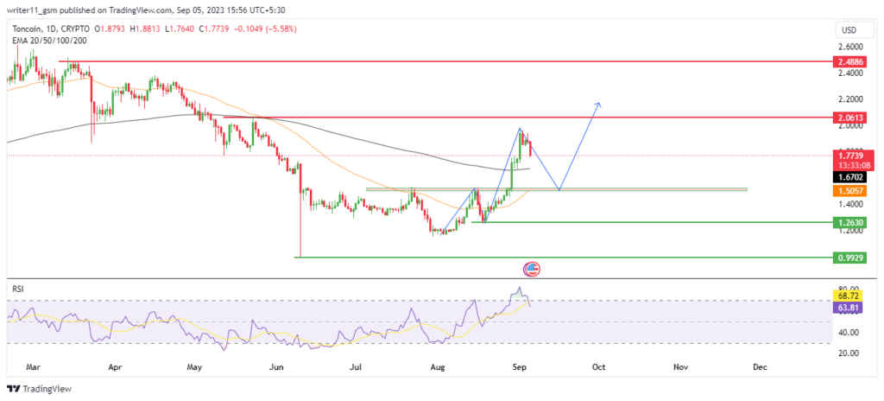This screenshot has height=401, width=884.
Task: Click the 2.2000 price axis tick
Action: (x=849, y=99)
